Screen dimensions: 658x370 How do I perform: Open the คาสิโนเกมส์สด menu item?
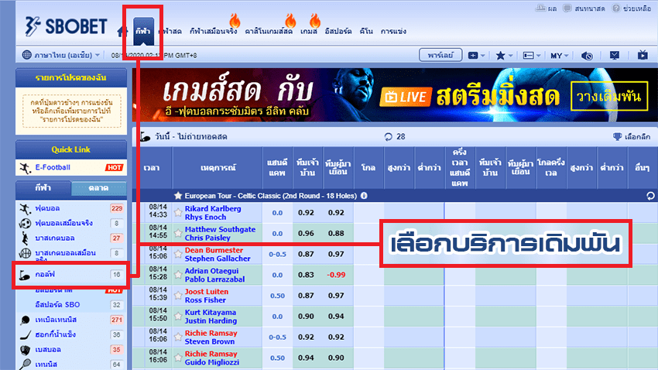pos(269,31)
